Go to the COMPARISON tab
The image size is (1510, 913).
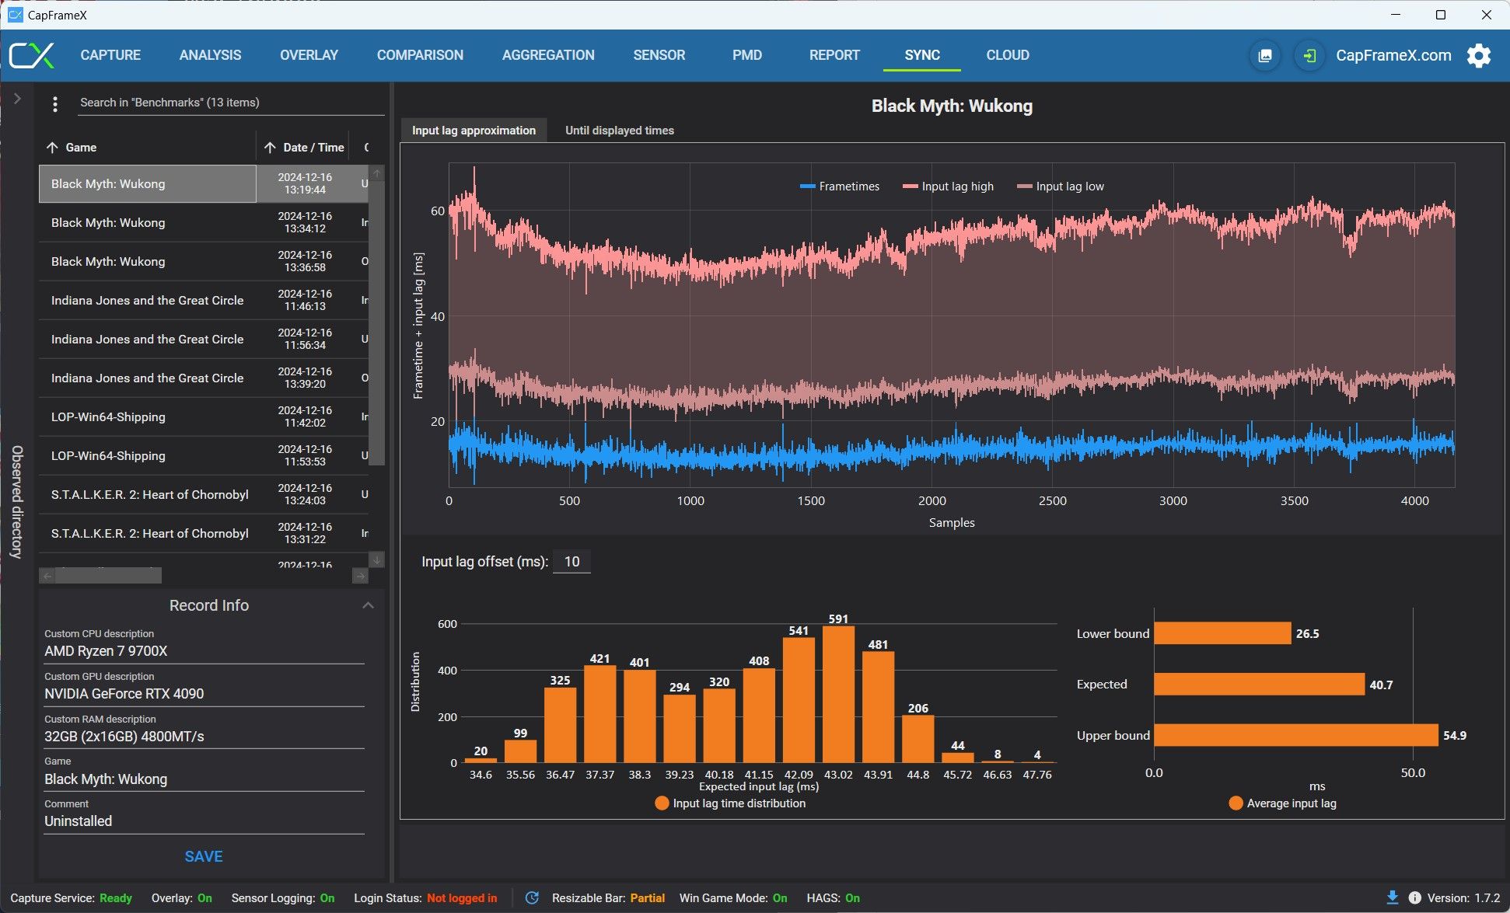pos(420,55)
